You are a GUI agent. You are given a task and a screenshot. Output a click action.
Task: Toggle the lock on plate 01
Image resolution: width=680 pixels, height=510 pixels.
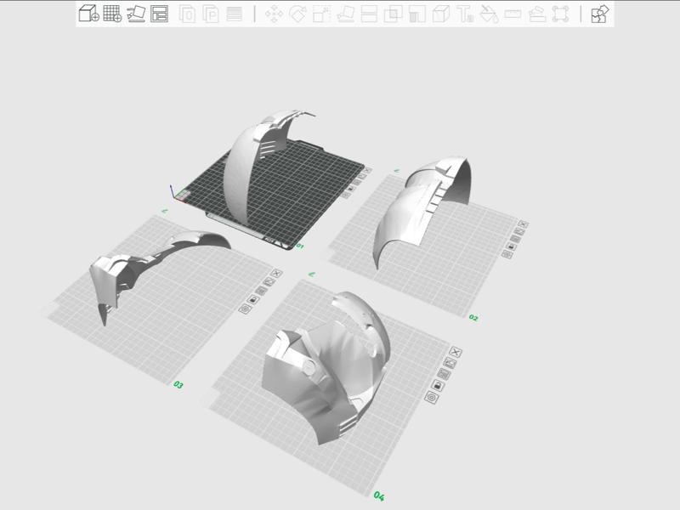pyautogui.click(x=351, y=189)
